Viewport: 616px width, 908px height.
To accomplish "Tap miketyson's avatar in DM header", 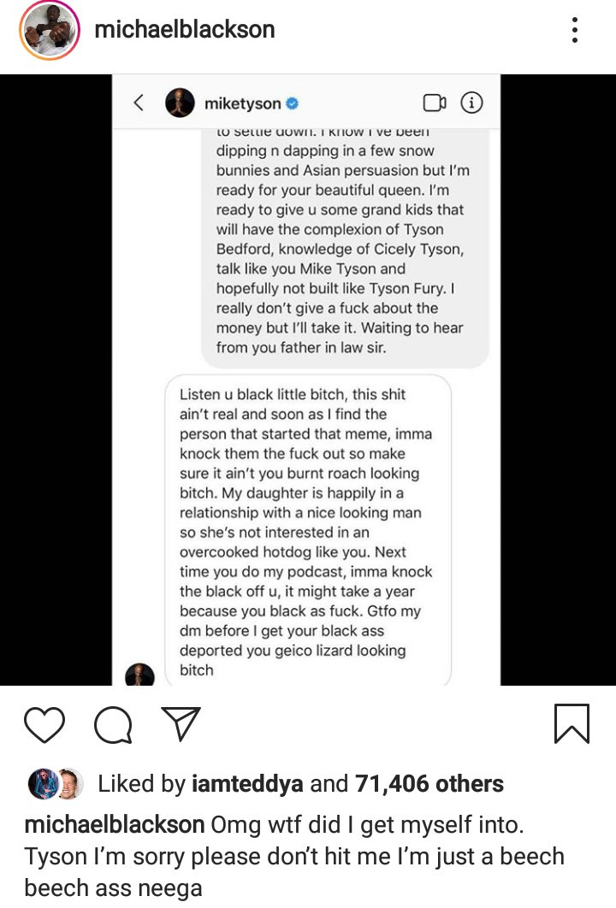I will coord(179,103).
